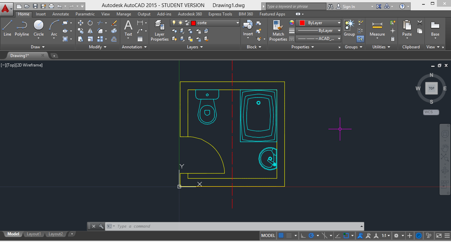This screenshot has width=451, height=242.
Task: Expand the Modify panel
Action: pos(97,47)
